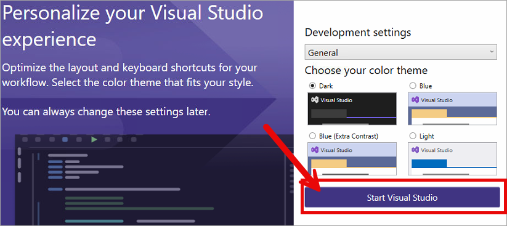Click the Blue theme preview thumbnail
Image resolution: width=507 pixels, height=226 pixels.
[452, 108]
